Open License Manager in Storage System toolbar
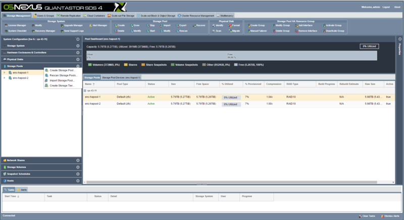The width and height of the screenshot is (404, 220). pyautogui.click(x=16, y=25)
